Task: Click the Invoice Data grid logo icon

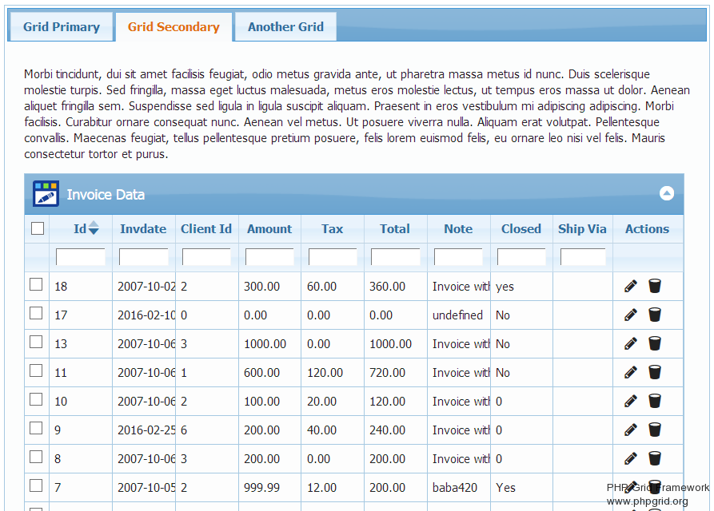Action: point(46,194)
